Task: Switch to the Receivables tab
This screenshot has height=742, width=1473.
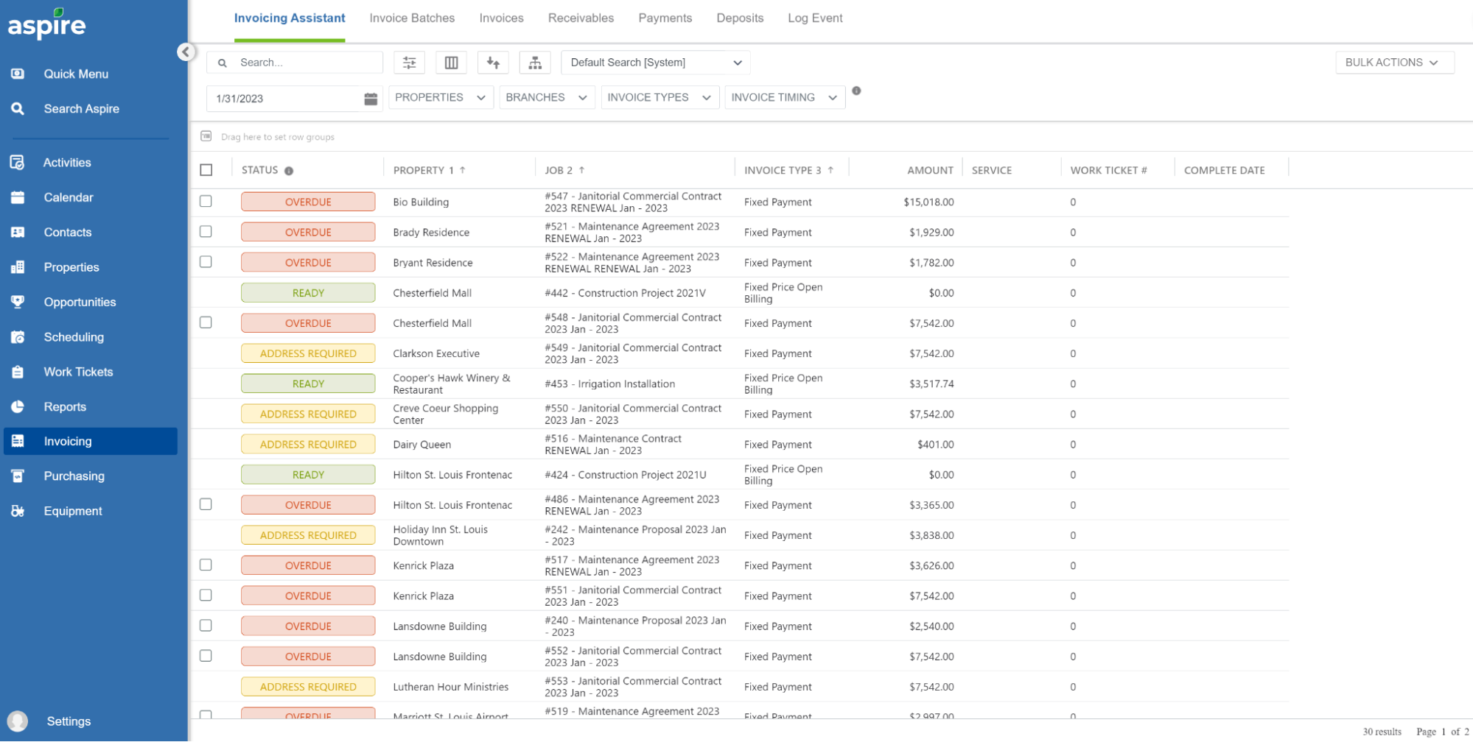Action: (581, 18)
